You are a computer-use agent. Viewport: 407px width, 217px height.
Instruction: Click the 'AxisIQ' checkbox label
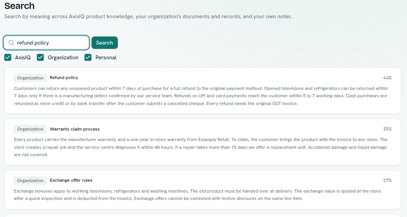[x=23, y=57]
